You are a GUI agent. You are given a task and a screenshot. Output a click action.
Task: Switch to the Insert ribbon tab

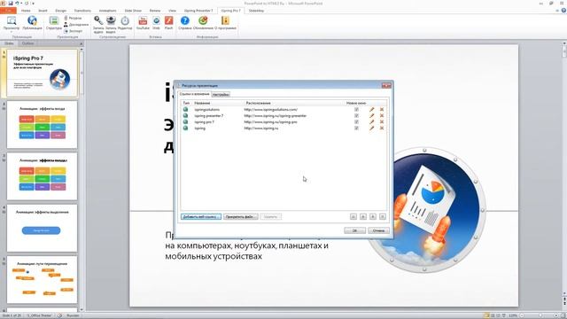43,11
